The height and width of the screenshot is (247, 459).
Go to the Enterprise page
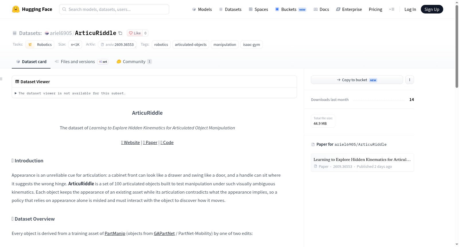(x=349, y=9)
